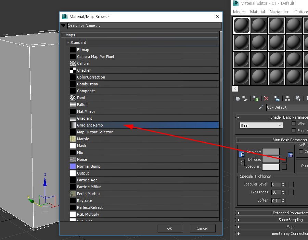
Task: Click the Glossiness map slot button
Action: pyautogui.click(x=291, y=192)
